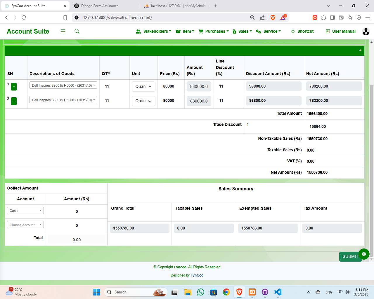Open the Purchases dropdown menu
374x299 pixels.
tap(214, 31)
